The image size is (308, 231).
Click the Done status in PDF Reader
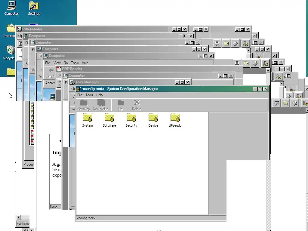click(x=54, y=207)
